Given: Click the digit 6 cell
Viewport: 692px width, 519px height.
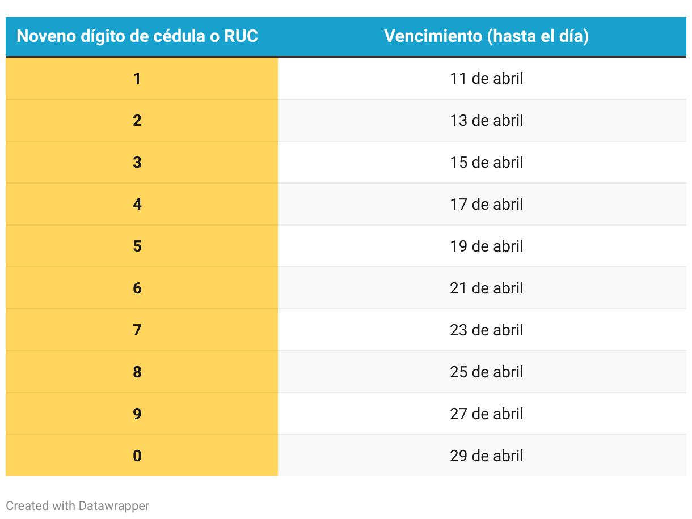Looking at the screenshot, I should pos(142,288).
